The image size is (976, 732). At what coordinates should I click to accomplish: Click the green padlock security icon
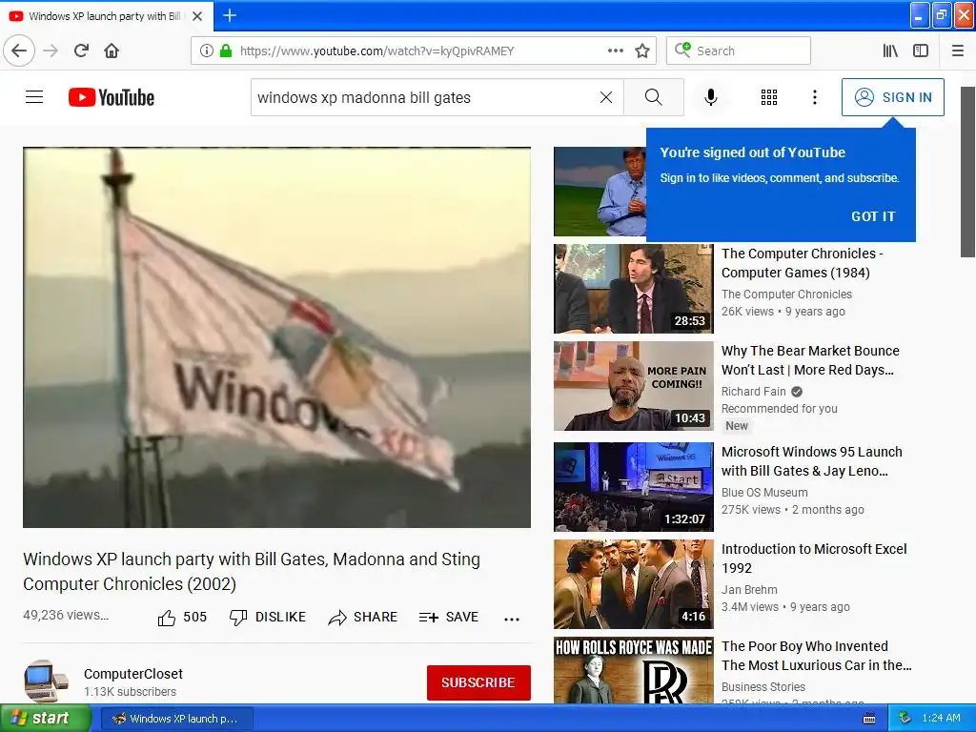pyautogui.click(x=225, y=51)
